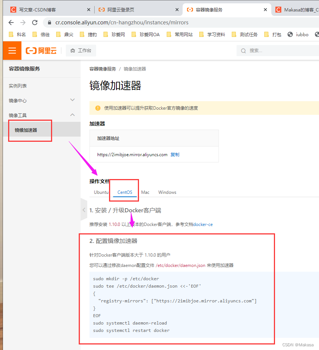This screenshot has width=319, height=350.
Task: Click the Aliyun logo
Action: [x=41, y=51]
